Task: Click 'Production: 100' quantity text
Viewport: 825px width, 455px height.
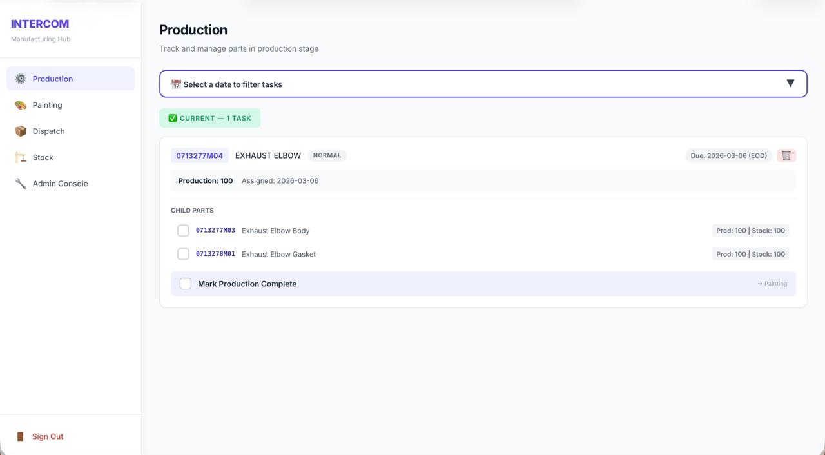Action: (206, 181)
